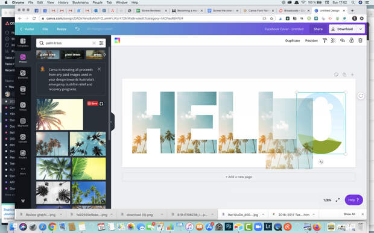Click the Undo arrow in the top bar

point(77,29)
